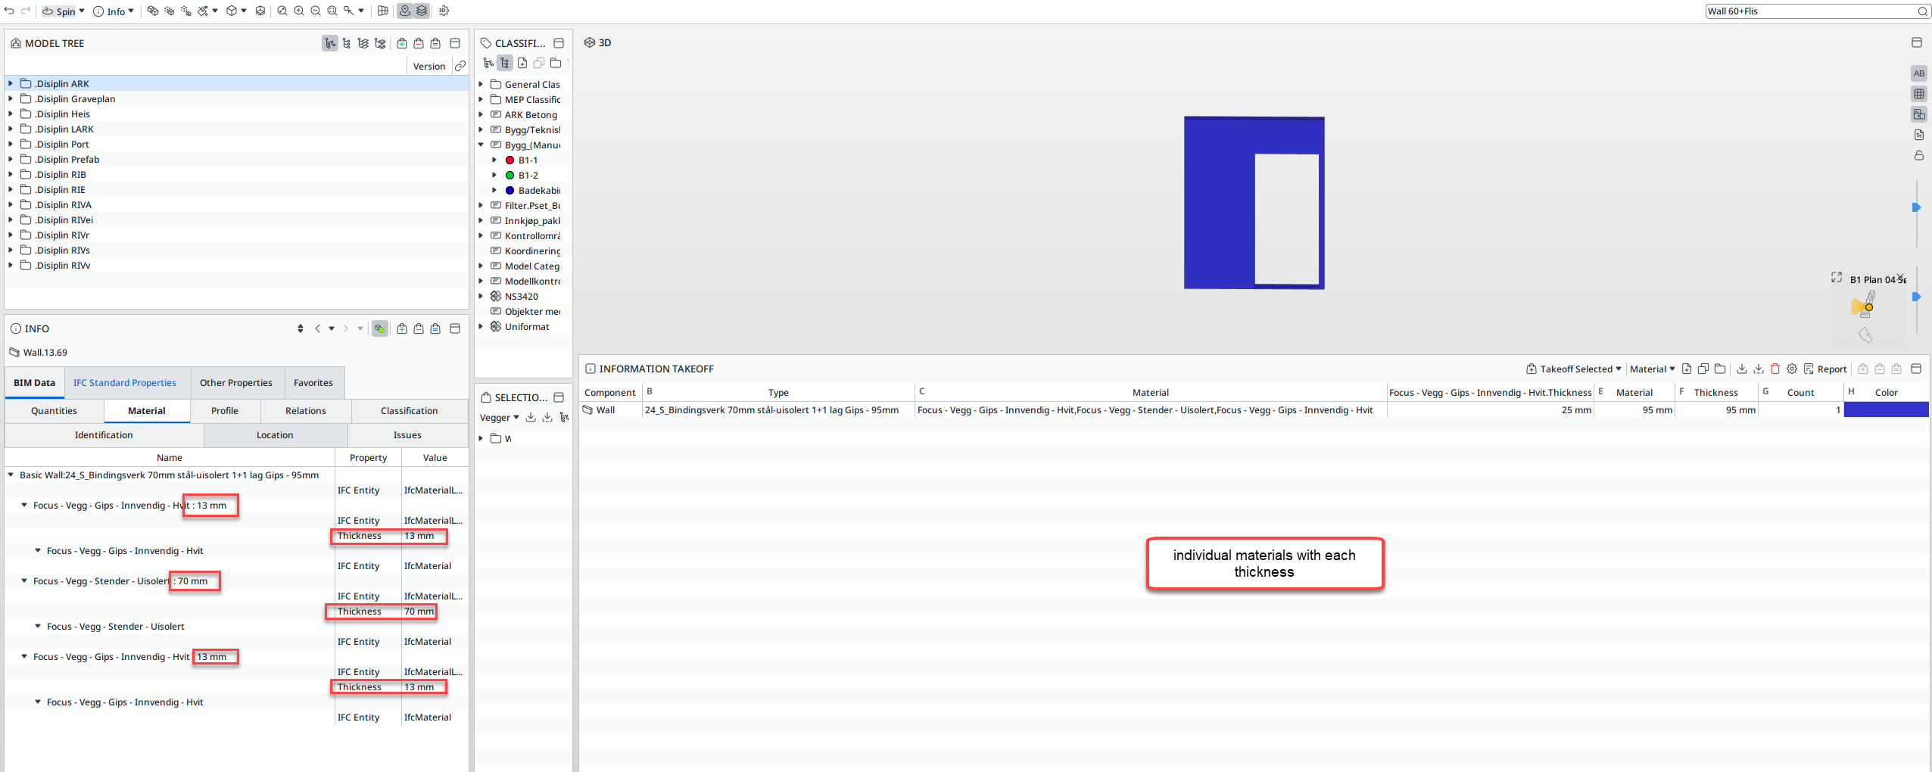1932x772 pixels.
Task: Remove from selection basket in Model Tree
Action: (419, 43)
